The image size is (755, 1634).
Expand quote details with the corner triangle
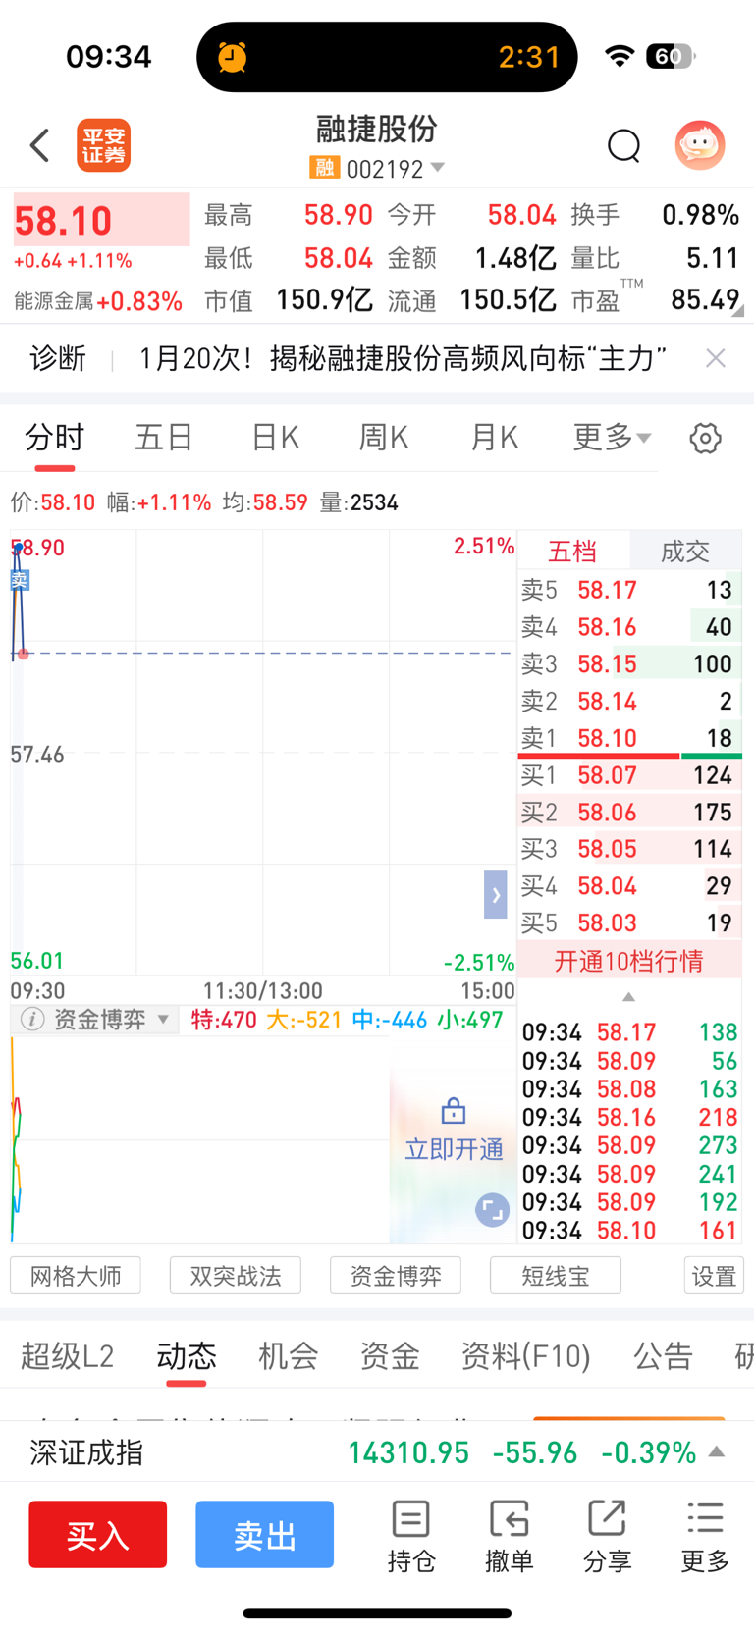(738, 311)
